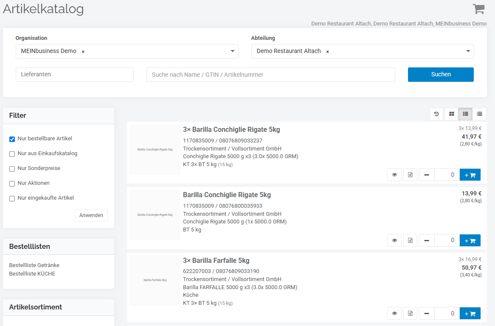
Task: Click quantity field for the 13,99 € Barilla Conchiglie
Action: [x=447, y=240]
